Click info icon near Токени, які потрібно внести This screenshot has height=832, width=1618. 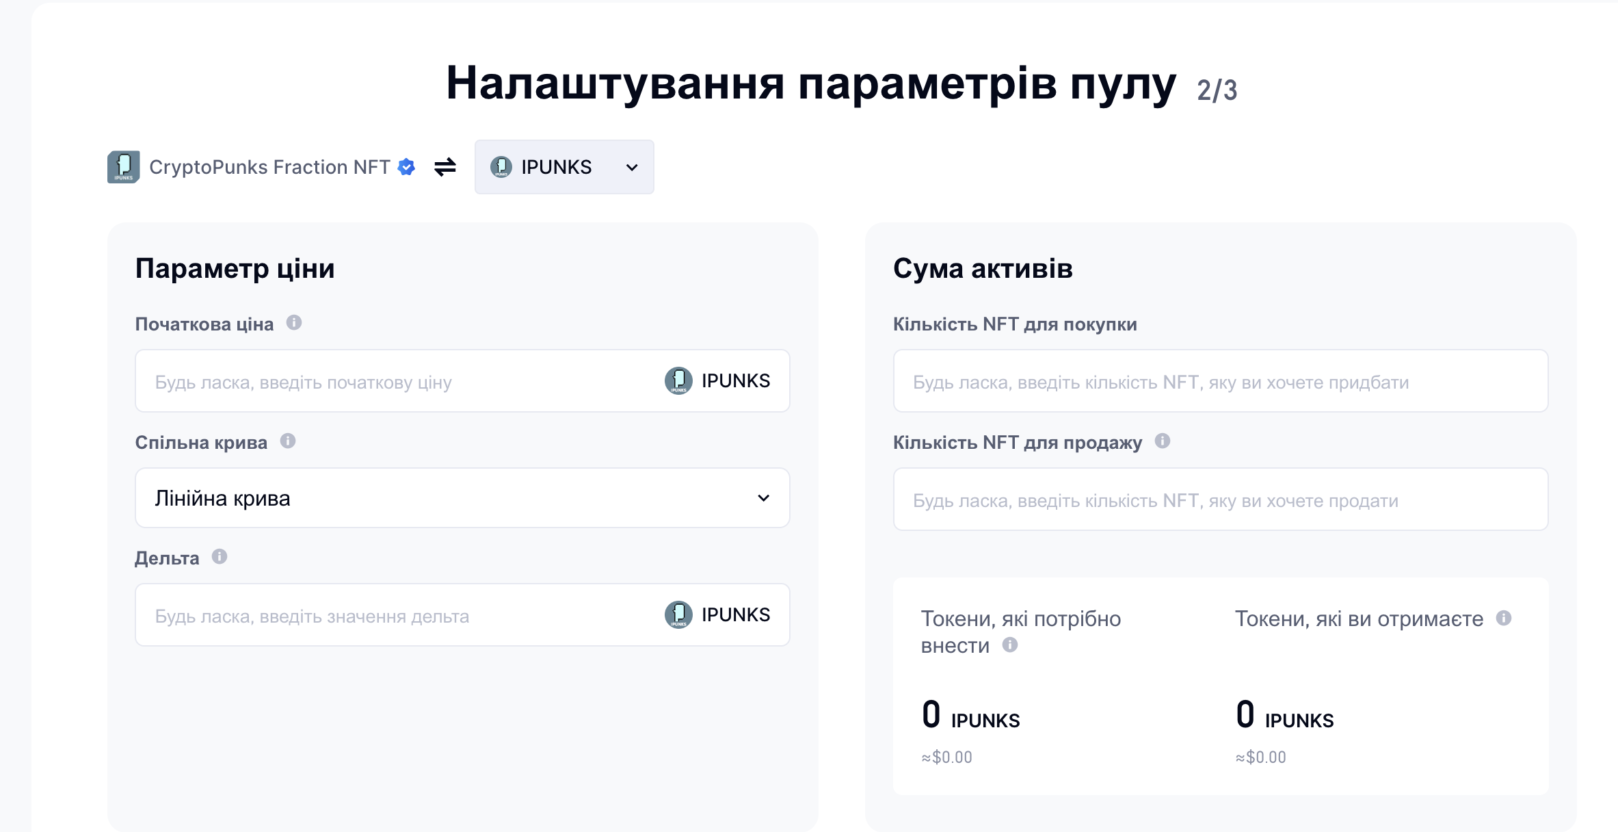coord(1010,645)
